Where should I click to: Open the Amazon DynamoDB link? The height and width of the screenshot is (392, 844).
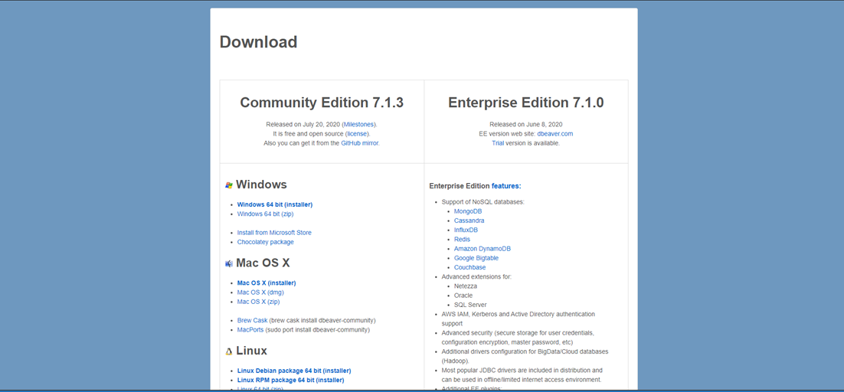pos(483,248)
